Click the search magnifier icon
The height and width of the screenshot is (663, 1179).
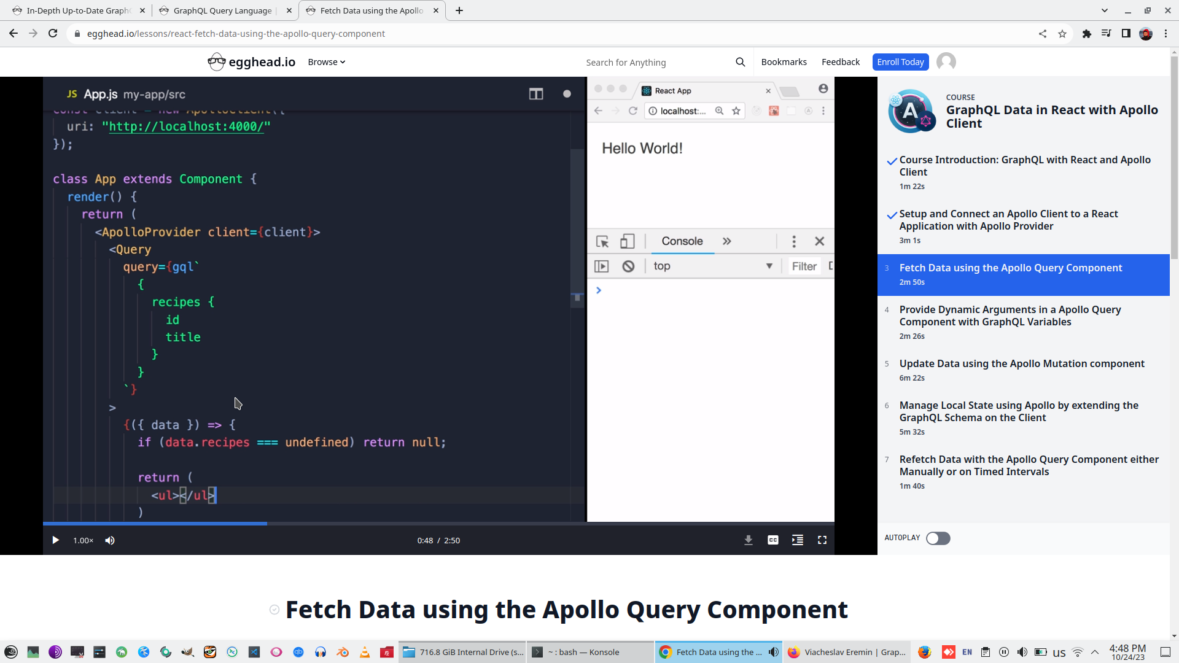point(740,62)
